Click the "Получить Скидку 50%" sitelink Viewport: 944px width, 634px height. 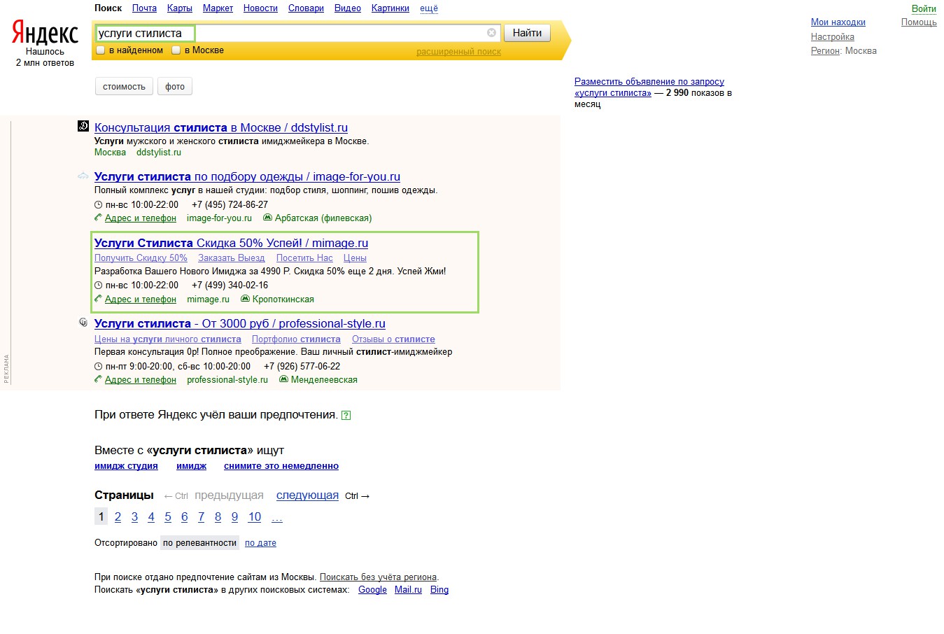(x=141, y=258)
